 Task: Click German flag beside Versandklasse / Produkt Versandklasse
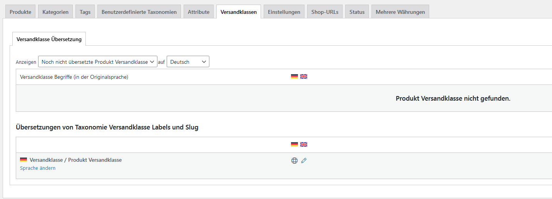[x=23, y=160]
